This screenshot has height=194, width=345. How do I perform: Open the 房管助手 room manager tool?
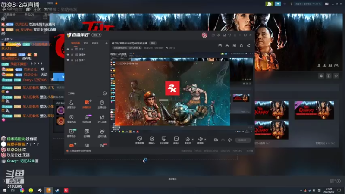71,104
